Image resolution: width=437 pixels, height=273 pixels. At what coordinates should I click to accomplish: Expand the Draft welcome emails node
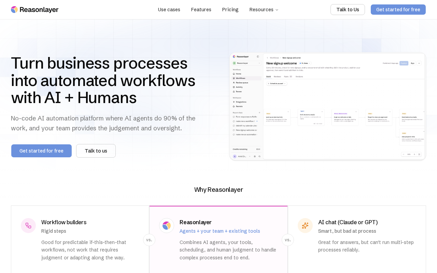[322, 111]
